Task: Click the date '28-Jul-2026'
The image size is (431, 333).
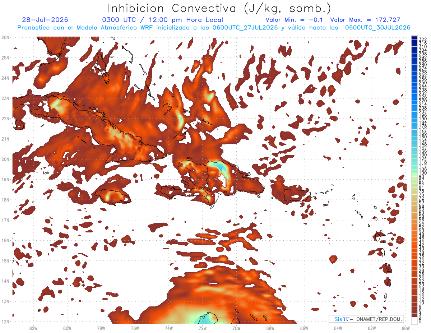Action: point(45,20)
